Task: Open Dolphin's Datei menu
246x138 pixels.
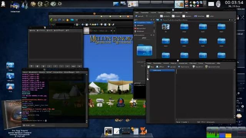Action: pyautogui.click(x=137, y=13)
